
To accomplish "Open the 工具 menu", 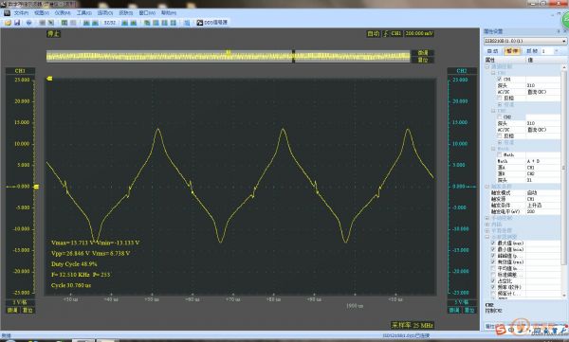I will pos(83,12).
